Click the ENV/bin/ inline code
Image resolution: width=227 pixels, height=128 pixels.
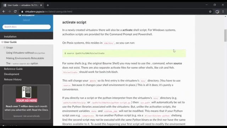tap(109, 43)
